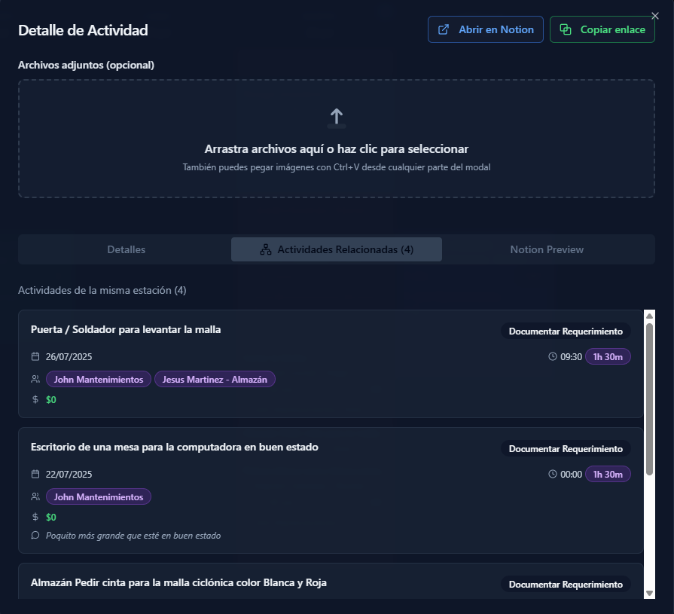
Task: Click the $0 amount on Puerta / Soldador card
Action: (51, 400)
